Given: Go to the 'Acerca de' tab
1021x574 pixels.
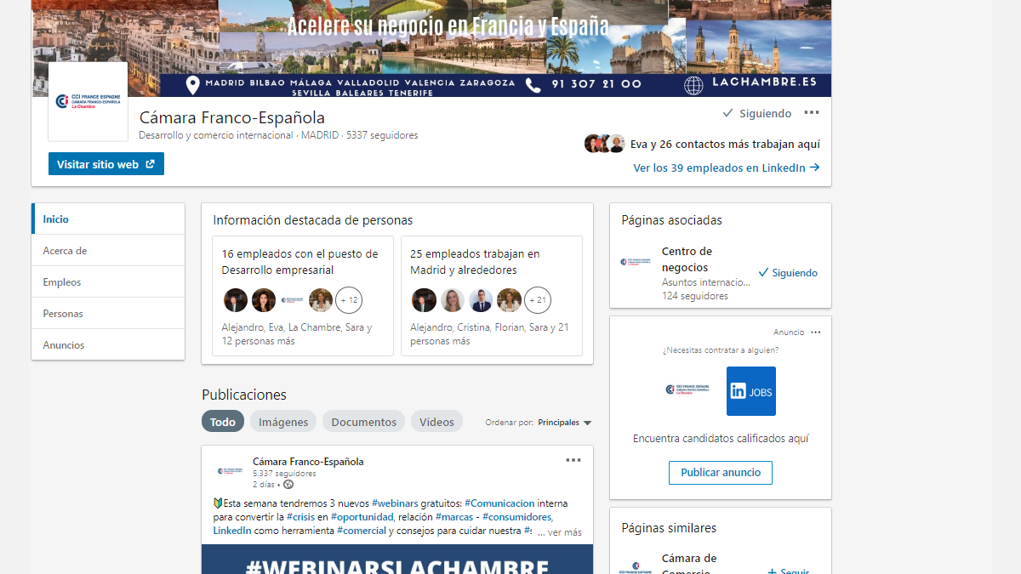Looking at the screenshot, I should tap(66, 251).
